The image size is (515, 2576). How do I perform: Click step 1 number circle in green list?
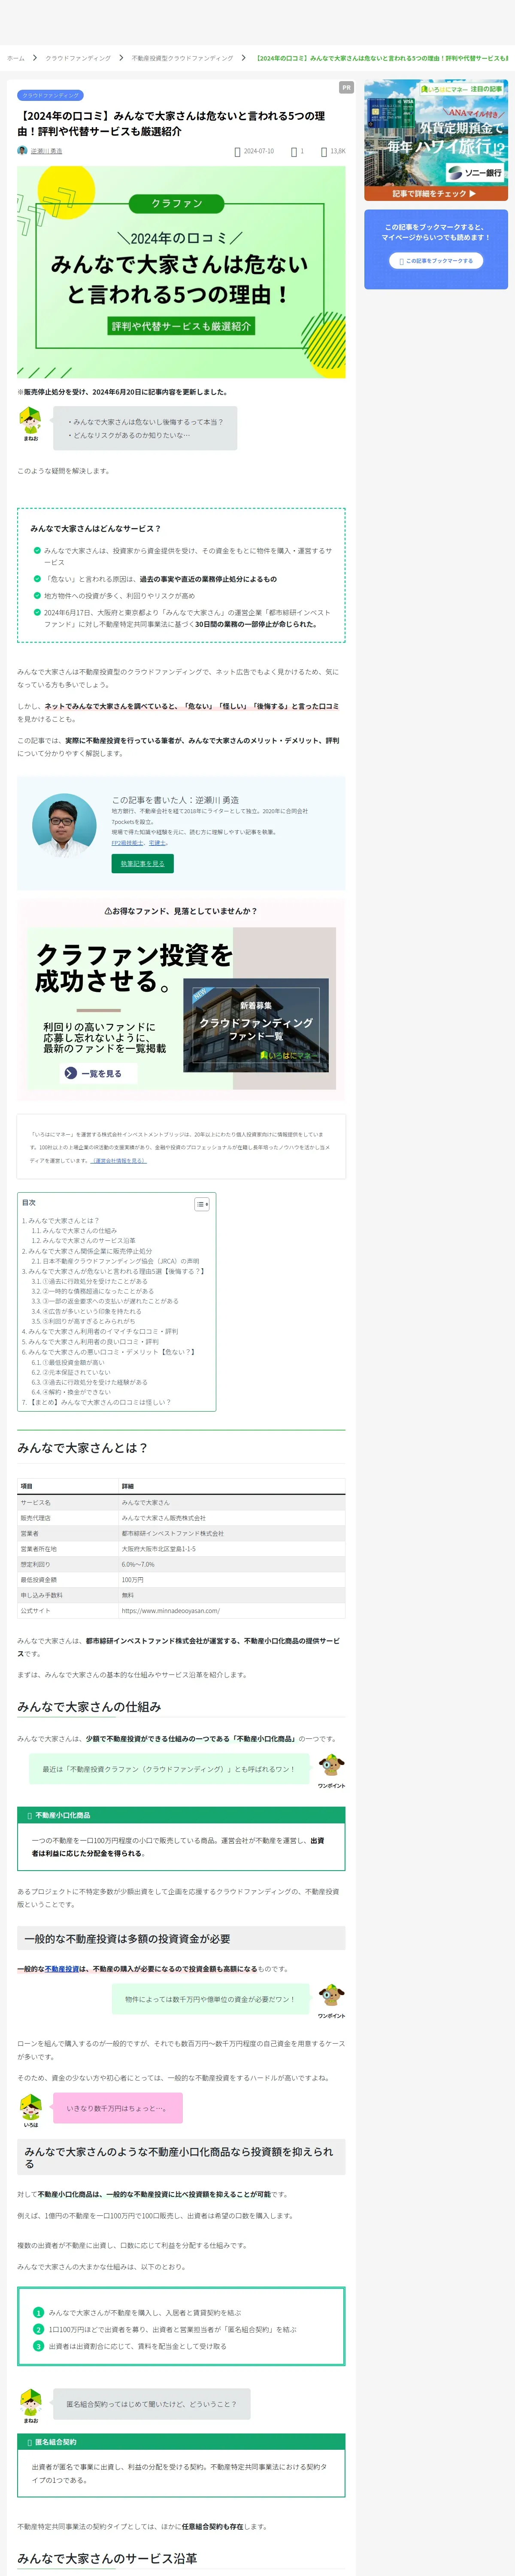pyautogui.click(x=39, y=2313)
